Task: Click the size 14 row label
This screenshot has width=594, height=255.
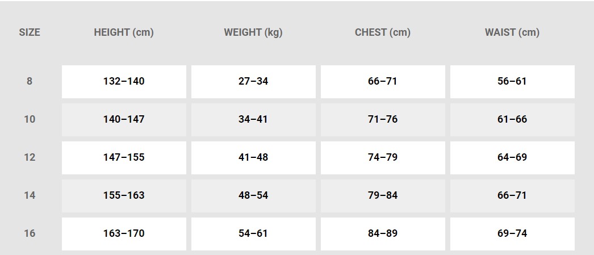Action: (x=30, y=195)
